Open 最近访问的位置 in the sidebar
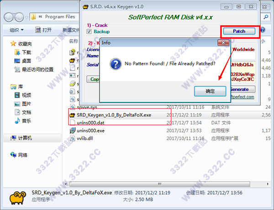 (37, 70)
